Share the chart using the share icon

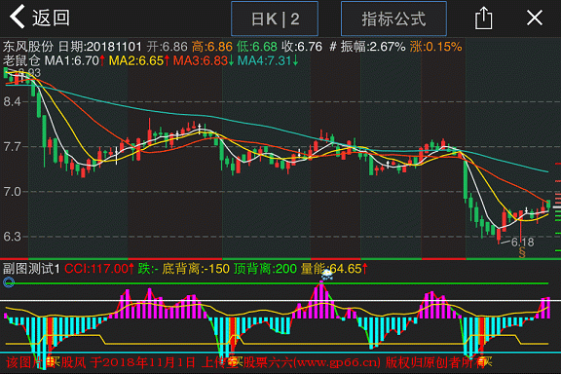click(483, 18)
